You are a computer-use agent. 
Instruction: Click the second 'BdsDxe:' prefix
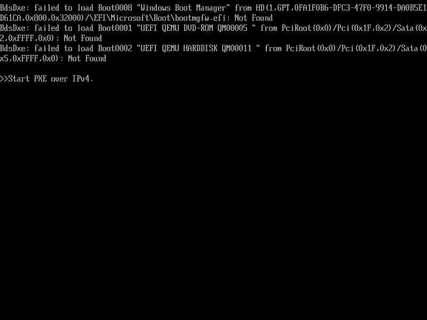coord(15,28)
